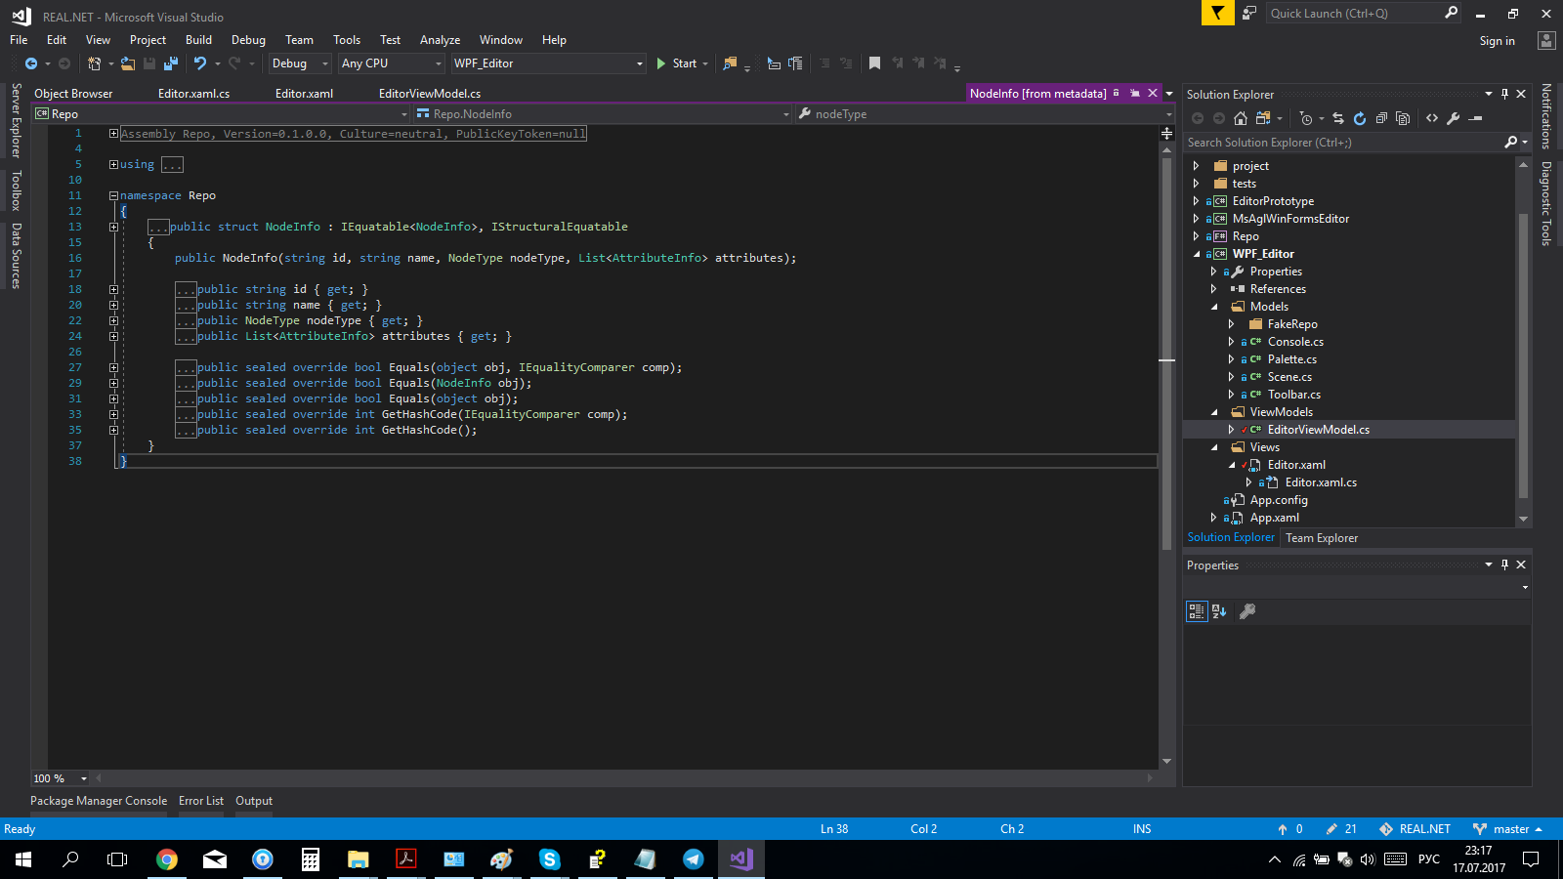The image size is (1563, 879).
Task: Click the Property Pages wrench in Properties panel
Action: [1247, 611]
